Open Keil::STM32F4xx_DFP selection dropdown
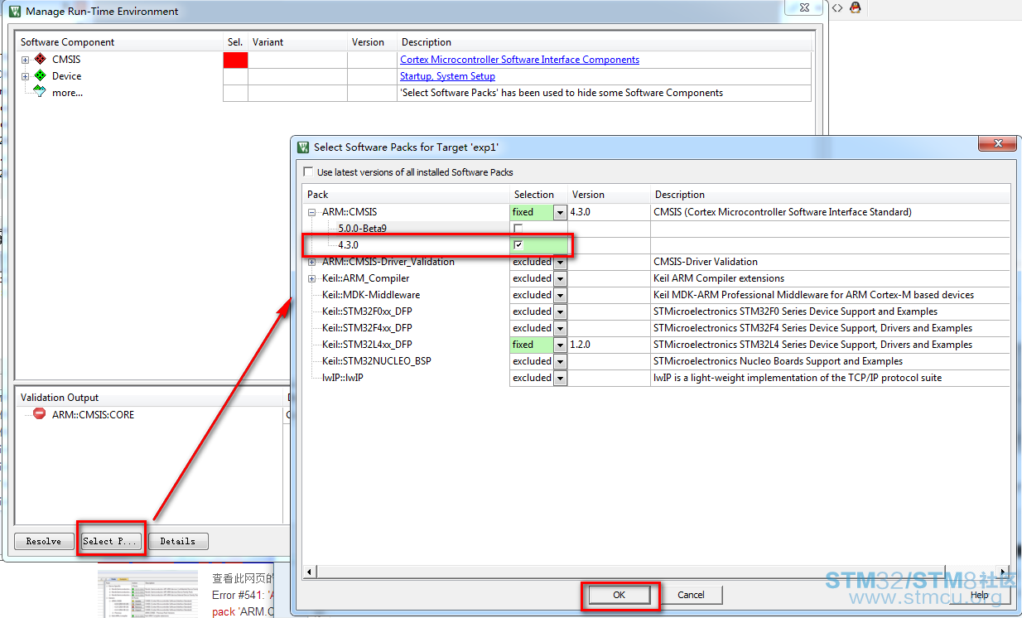Viewport: 1022px width, 618px height. click(561, 328)
